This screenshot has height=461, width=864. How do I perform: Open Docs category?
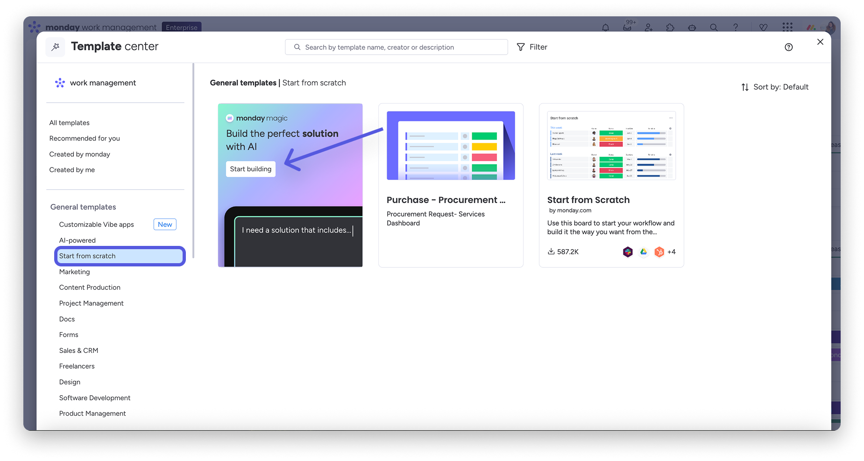(67, 319)
